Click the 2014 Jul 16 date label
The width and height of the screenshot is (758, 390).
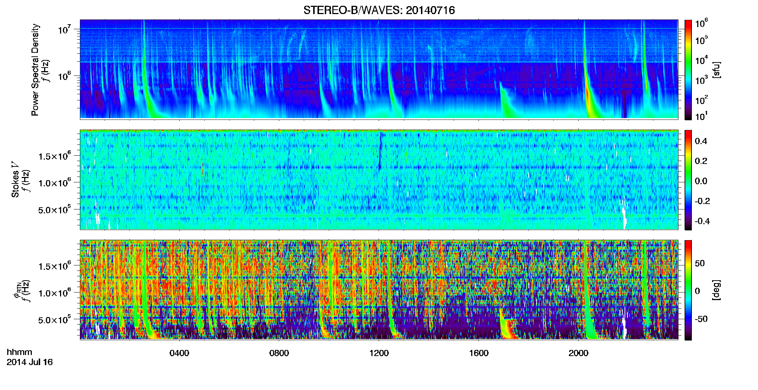point(30,362)
